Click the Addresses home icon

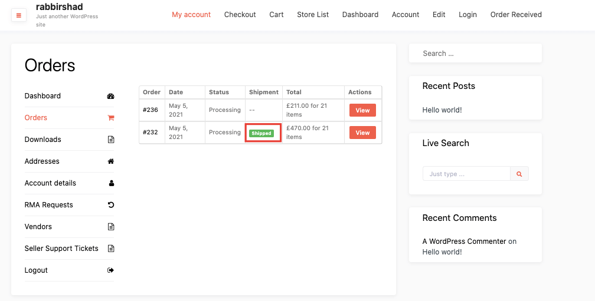[111, 161]
